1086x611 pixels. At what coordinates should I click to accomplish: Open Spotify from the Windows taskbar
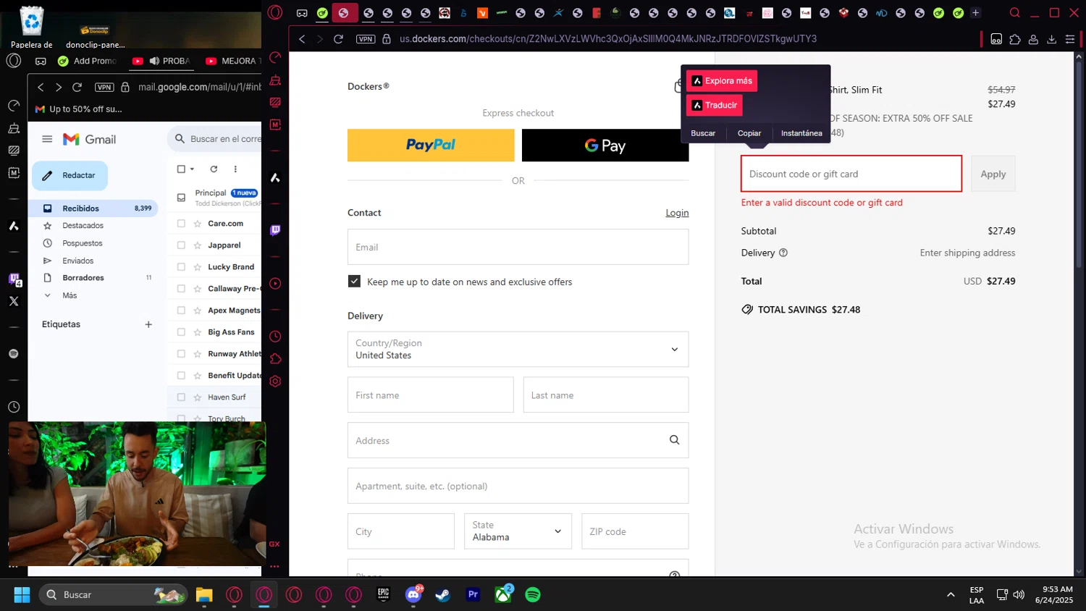[x=533, y=594]
